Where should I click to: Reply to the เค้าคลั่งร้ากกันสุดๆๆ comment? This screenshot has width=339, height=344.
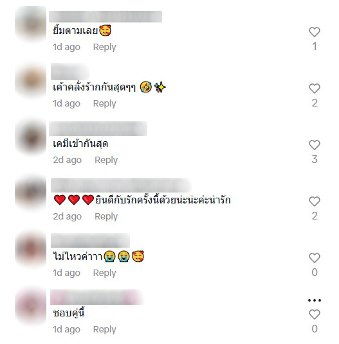click(104, 103)
